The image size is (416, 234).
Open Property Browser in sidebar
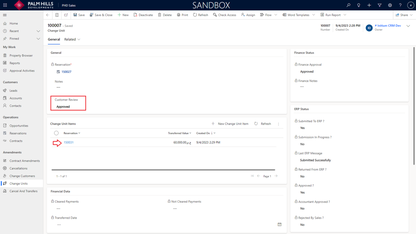(21, 56)
